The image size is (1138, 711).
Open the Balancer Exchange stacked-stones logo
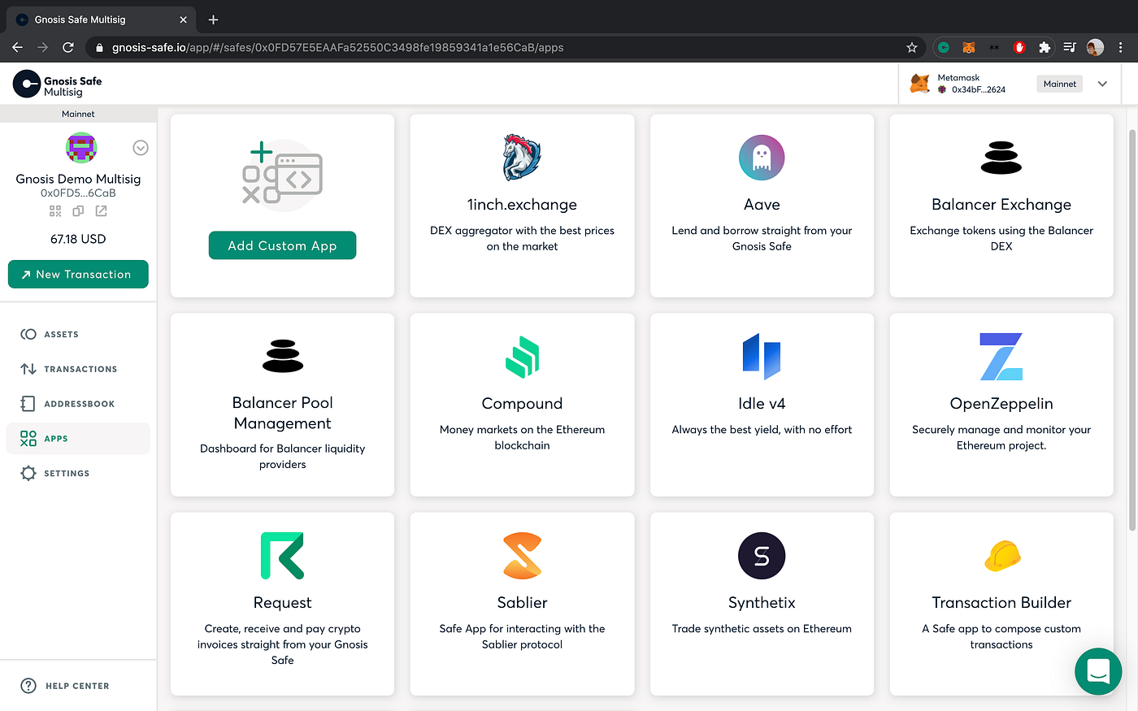point(1001,158)
